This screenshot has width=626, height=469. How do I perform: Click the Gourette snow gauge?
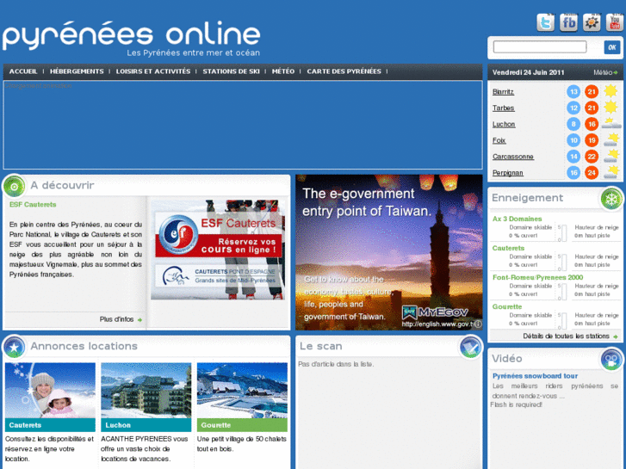(x=562, y=321)
